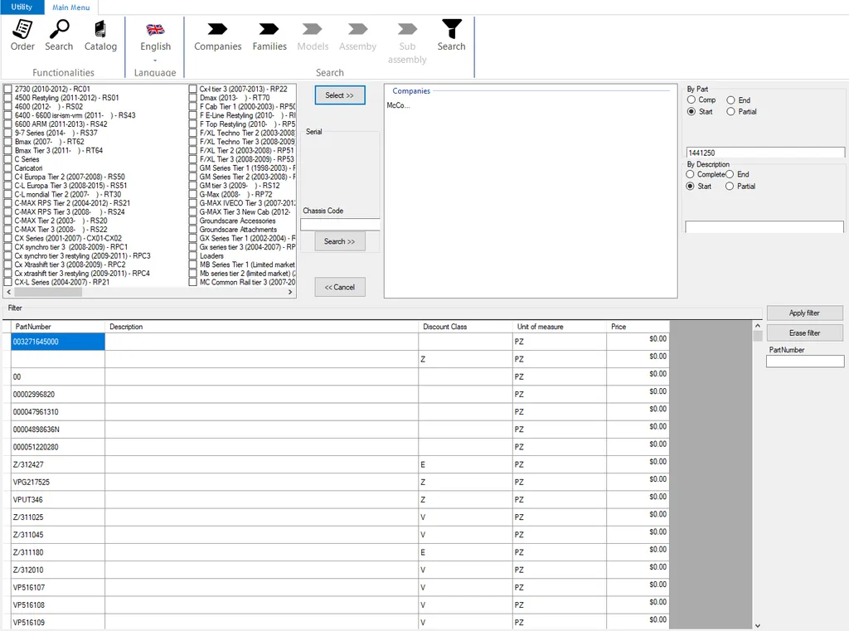This screenshot has width=849, height=631.
Task: Click the family list right scroll arrow
Action: [290, 292]
